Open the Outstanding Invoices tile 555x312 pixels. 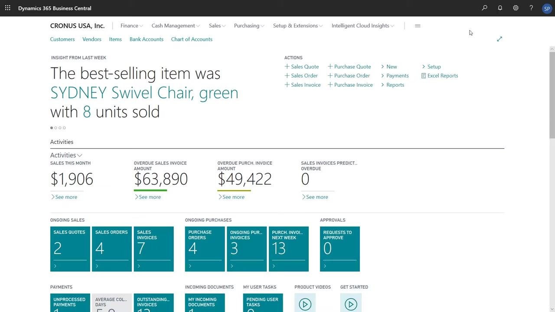click(x=154, y=303)
